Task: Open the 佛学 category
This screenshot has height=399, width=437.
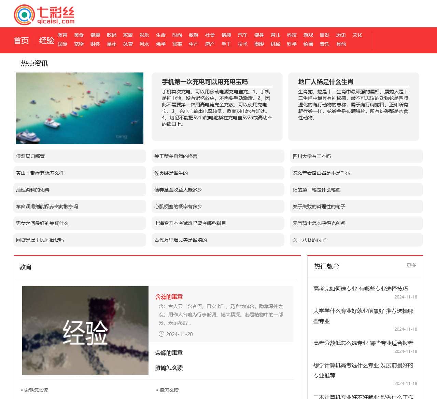Action: point(161,44)
